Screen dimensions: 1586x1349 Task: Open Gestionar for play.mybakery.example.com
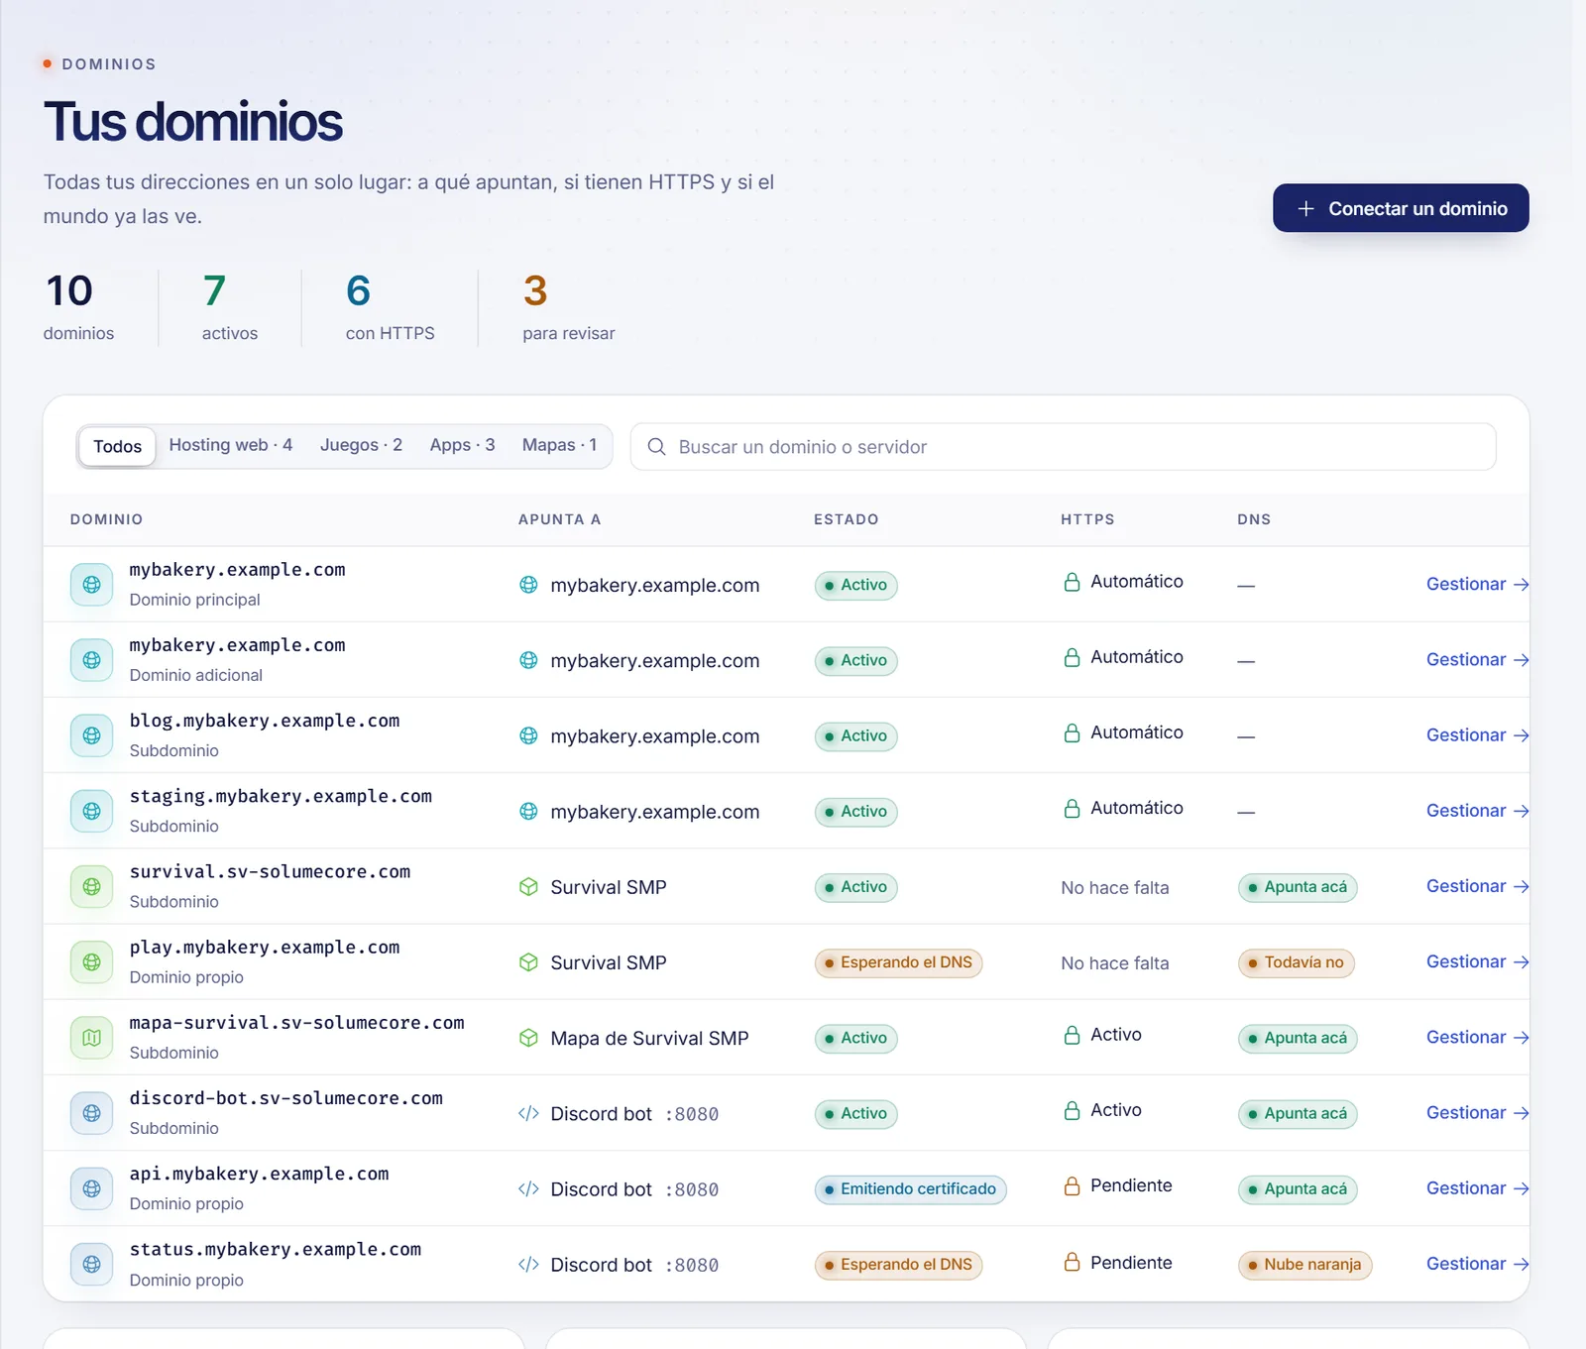pos(1477,961)
